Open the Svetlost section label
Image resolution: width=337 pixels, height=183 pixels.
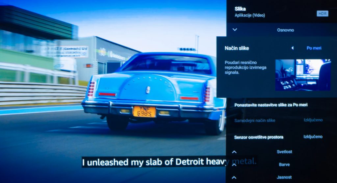coord(284,152)
